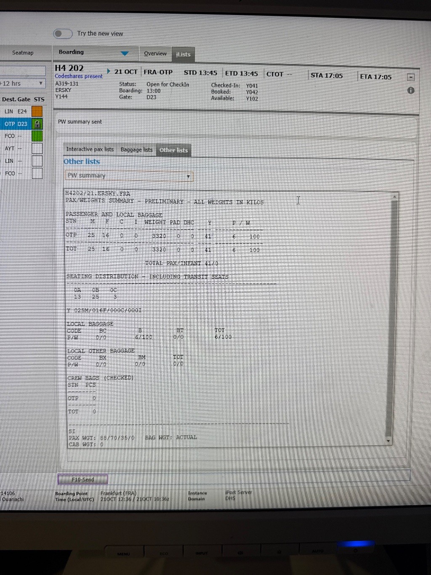Viewport: 431px width, 575px height.
Task: Click status box of last FCO flight
Action: [x=37, y=173]
